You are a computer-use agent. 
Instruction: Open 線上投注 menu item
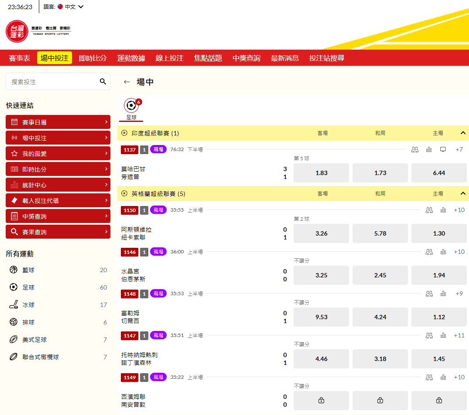click(x=170, y=58)
